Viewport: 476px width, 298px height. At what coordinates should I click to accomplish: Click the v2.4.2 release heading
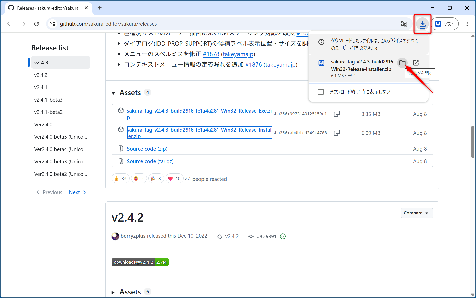127,217
